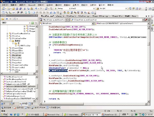This screenshot has width=154, height=117.
Task: Switch to the FluentUIView.cpp tab
Action: click(x=100, y=16)
